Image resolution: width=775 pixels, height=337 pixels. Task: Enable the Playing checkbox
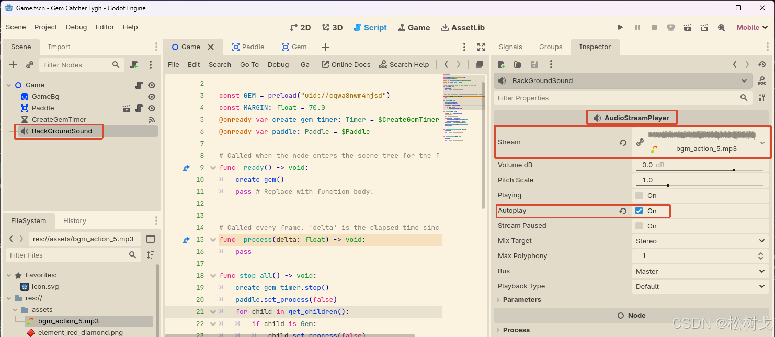[639, 195]
